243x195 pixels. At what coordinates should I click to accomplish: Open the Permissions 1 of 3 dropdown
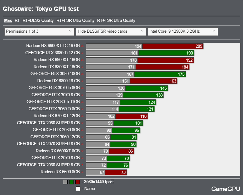39,31
